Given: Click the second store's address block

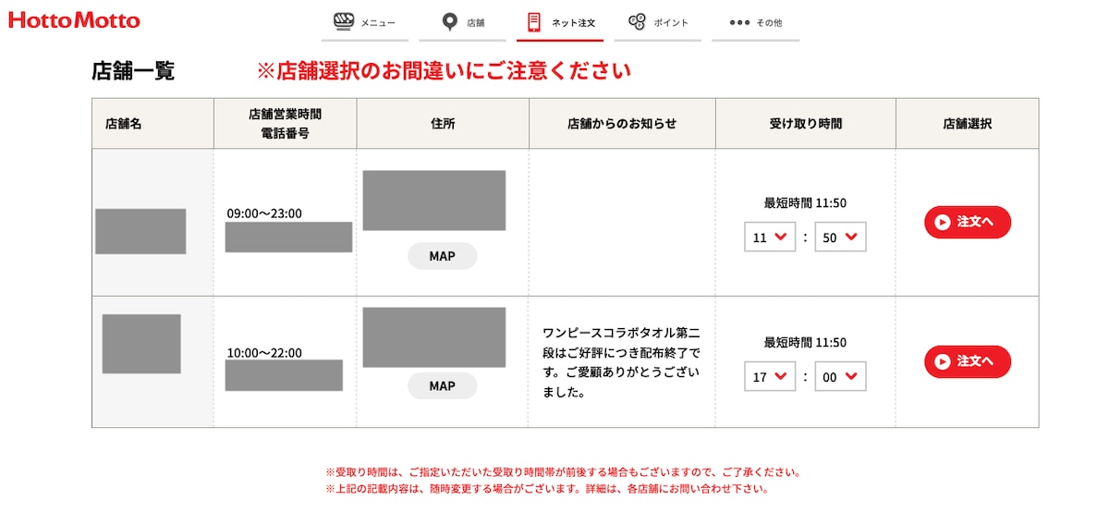Looking at the screenshot, I should coord(433,337).
